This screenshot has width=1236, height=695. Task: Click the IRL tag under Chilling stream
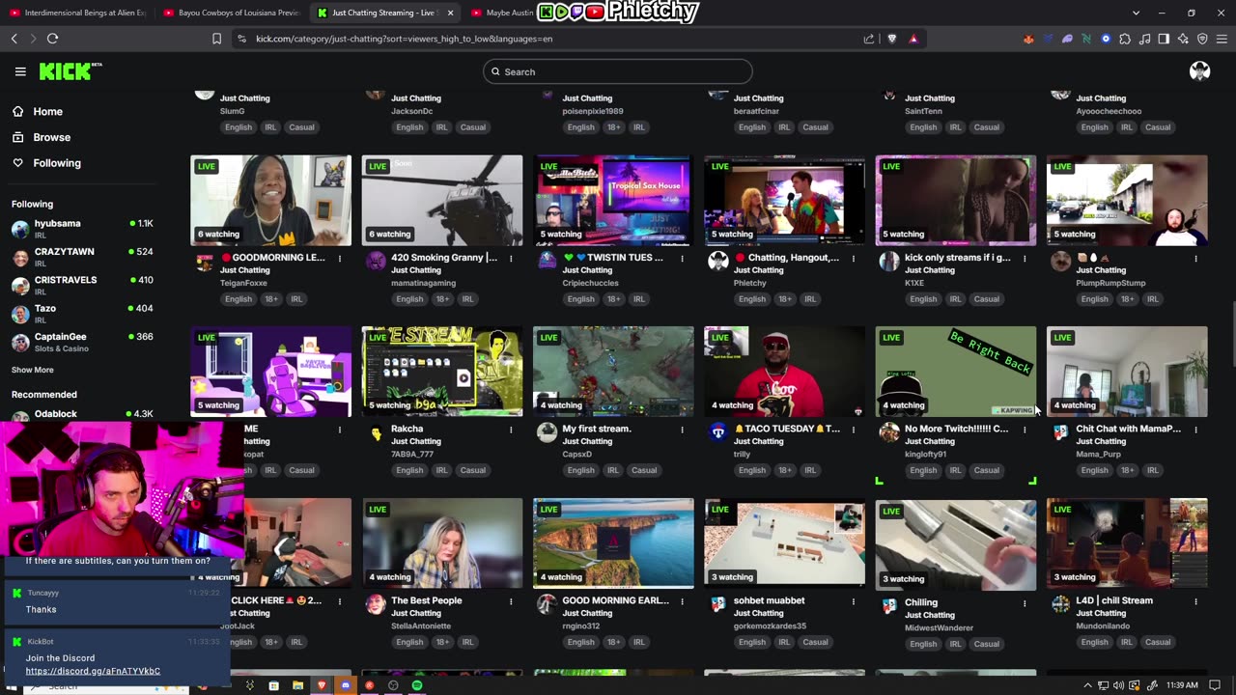955,644
